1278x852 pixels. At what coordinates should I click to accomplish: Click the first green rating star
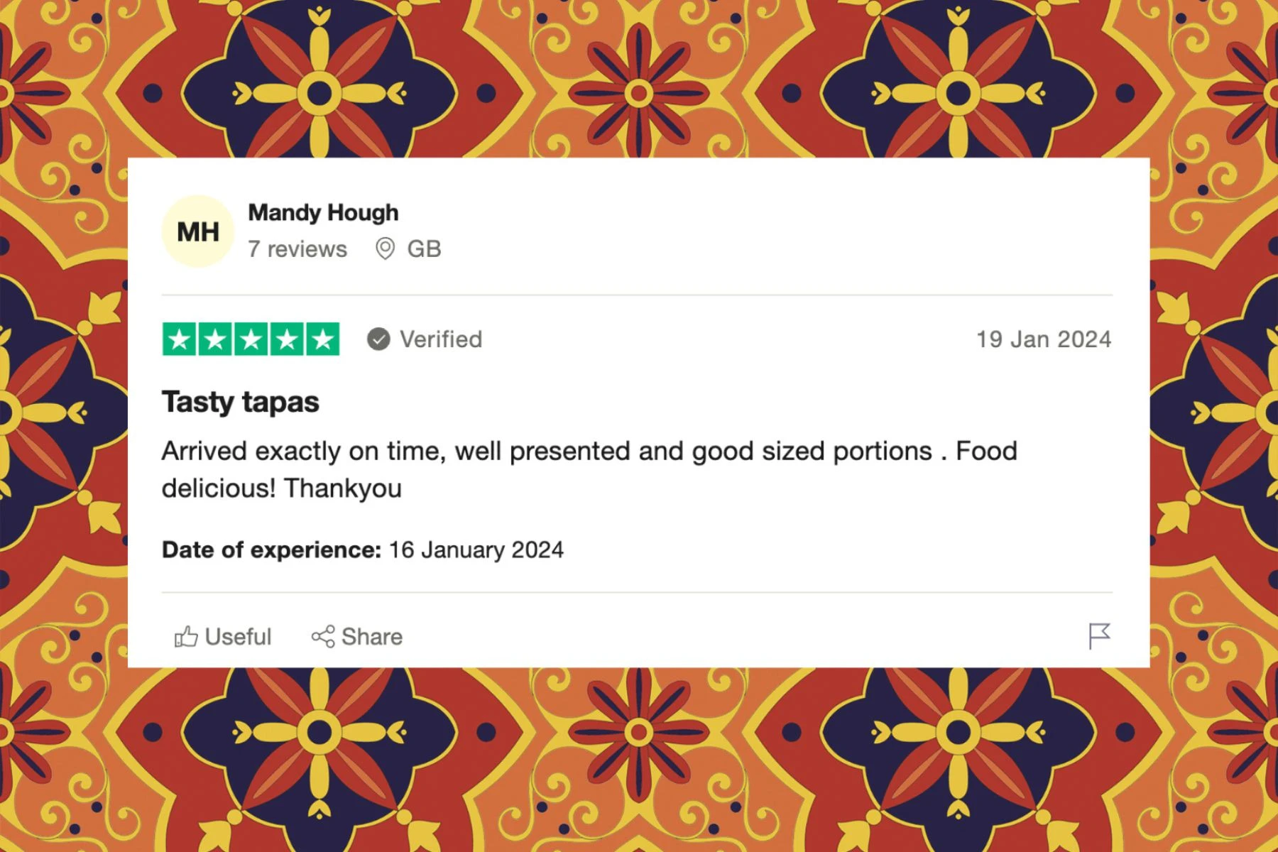coord(180,339)
